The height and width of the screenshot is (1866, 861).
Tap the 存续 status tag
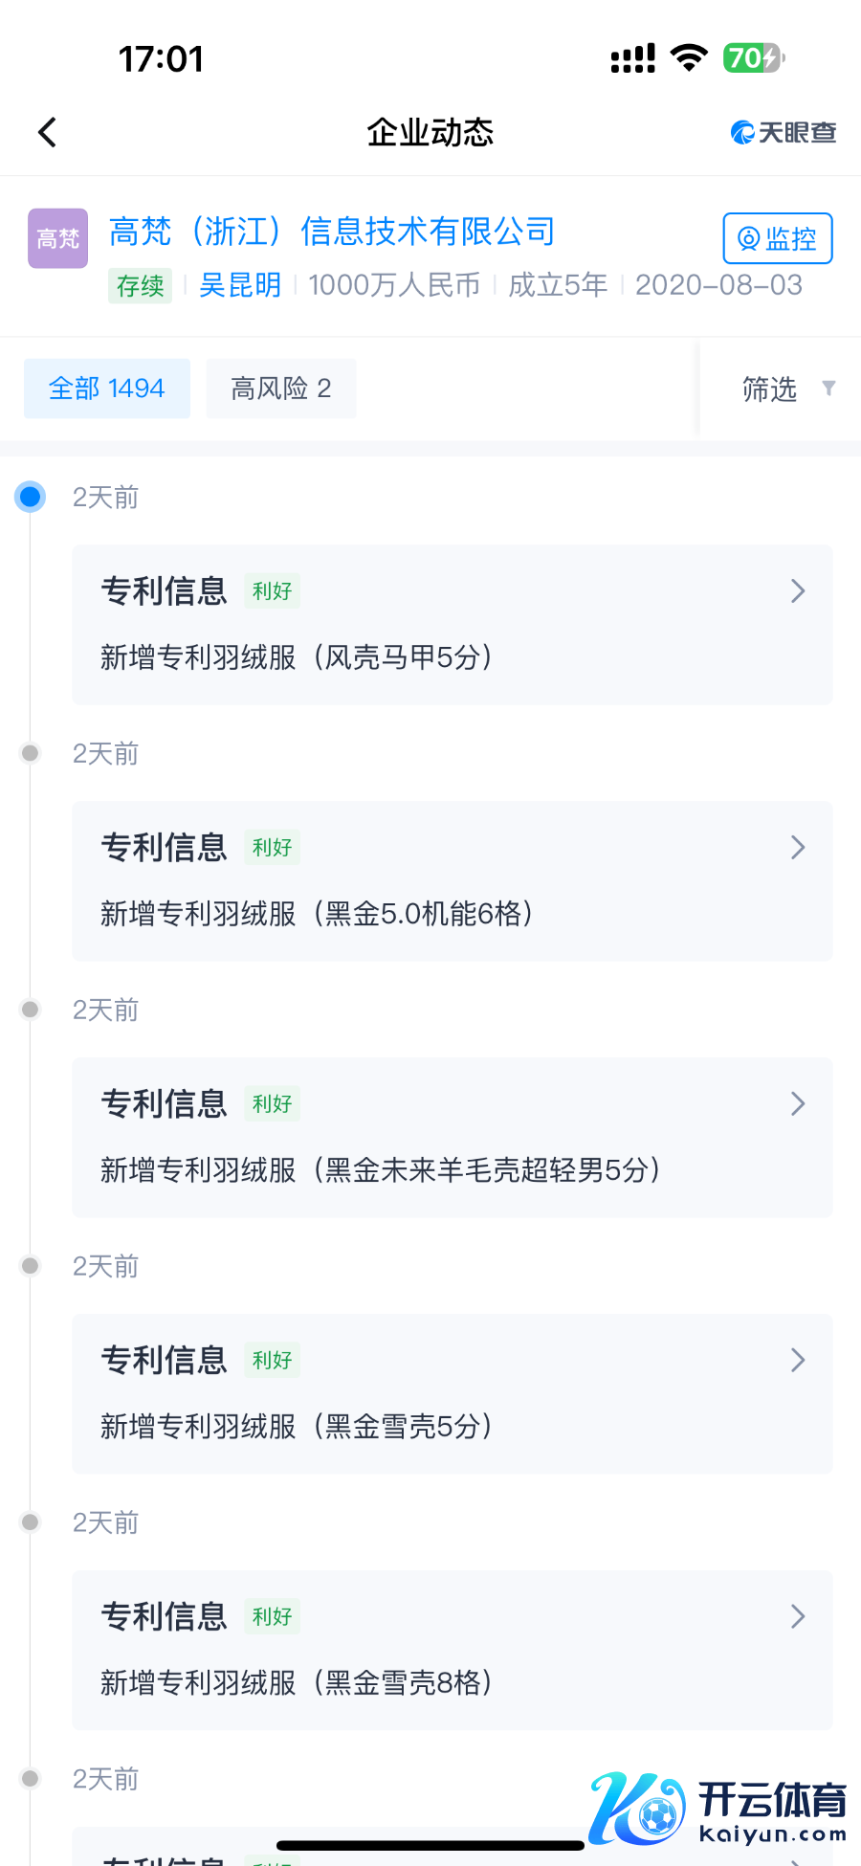140,285
